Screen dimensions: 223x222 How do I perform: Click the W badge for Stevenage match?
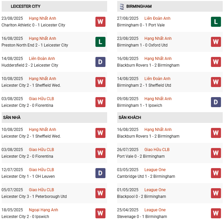coord(216,213)
